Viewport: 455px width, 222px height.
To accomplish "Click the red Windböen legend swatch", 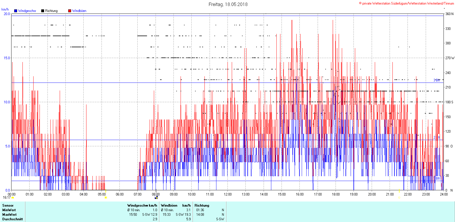I will [x=70, y=11].
